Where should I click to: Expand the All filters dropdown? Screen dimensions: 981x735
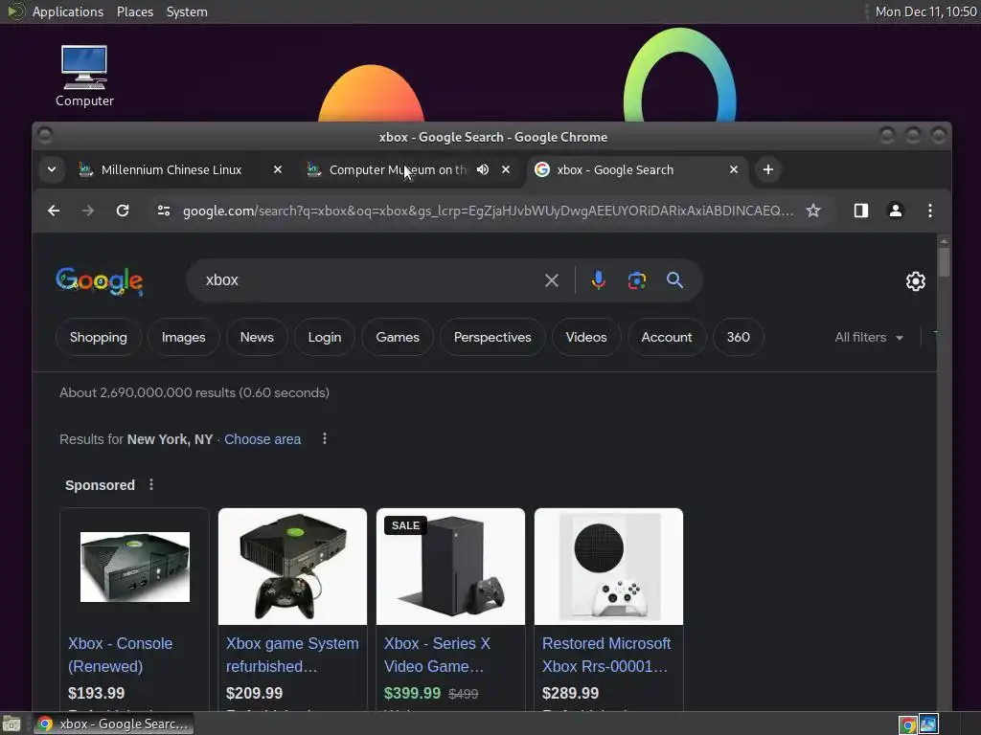click(869, 337)
